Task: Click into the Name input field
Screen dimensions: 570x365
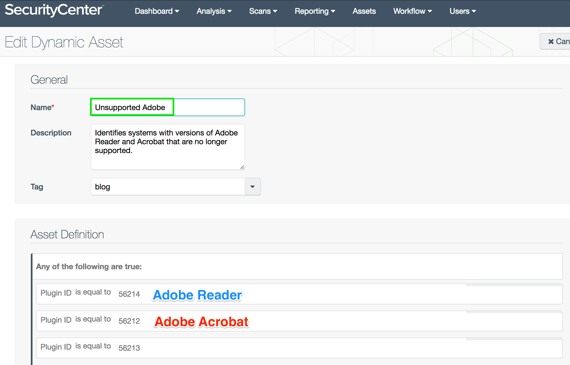Action: tap(168, 107)
